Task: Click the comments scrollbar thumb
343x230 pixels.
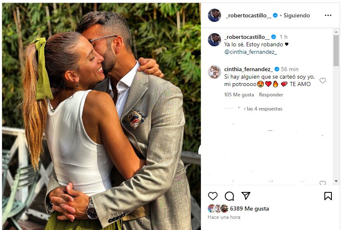Action: 336,50
